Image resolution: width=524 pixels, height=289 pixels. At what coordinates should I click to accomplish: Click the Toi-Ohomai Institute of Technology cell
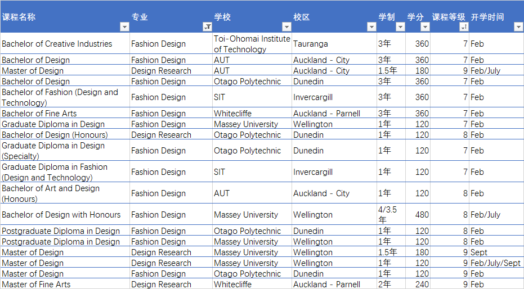coord(252,43)
